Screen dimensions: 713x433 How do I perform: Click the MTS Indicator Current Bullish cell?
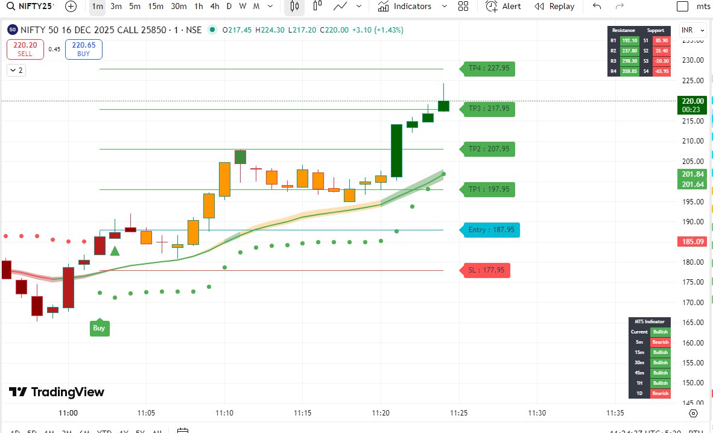tap(661, 332)
